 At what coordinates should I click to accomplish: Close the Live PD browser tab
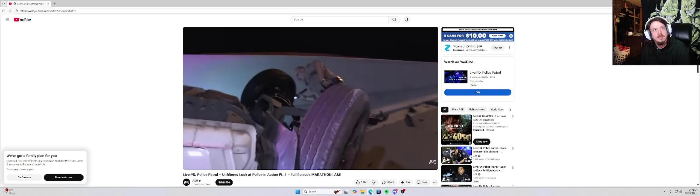(x=48, y=4)
